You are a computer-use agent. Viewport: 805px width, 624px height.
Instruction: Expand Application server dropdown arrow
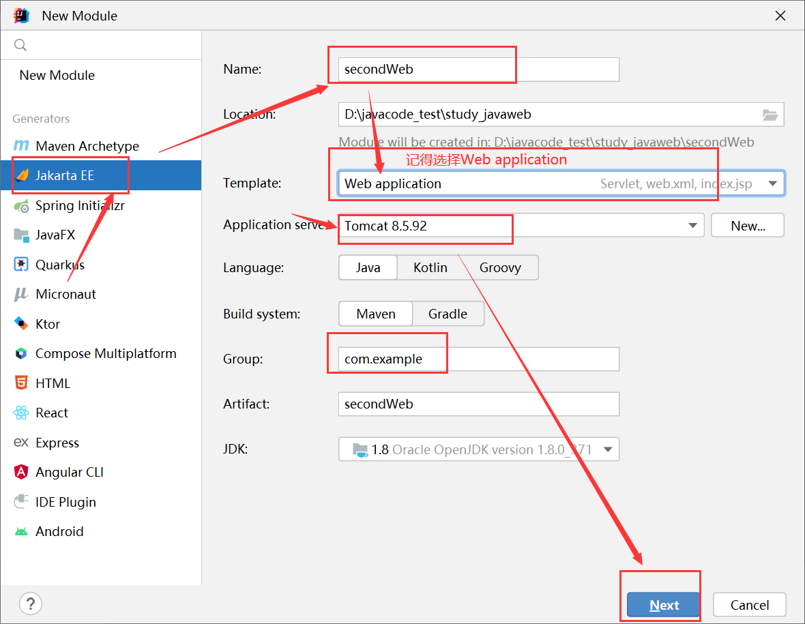[692, 225]
